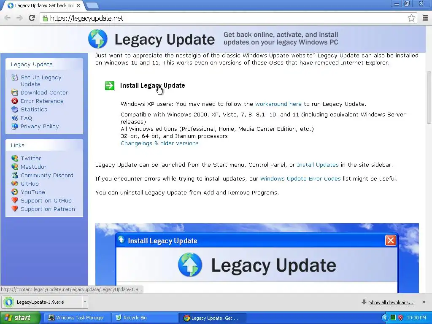The width and height of the screenshot is (432, 324).
Task: Click the 10:30 PM system clock
Action: (416, 318)
